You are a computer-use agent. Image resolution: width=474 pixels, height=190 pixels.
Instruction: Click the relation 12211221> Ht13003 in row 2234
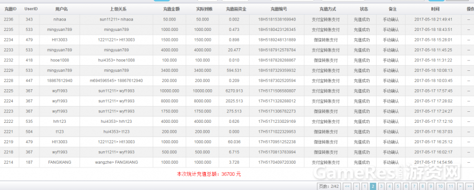click(x=116, y=40)
